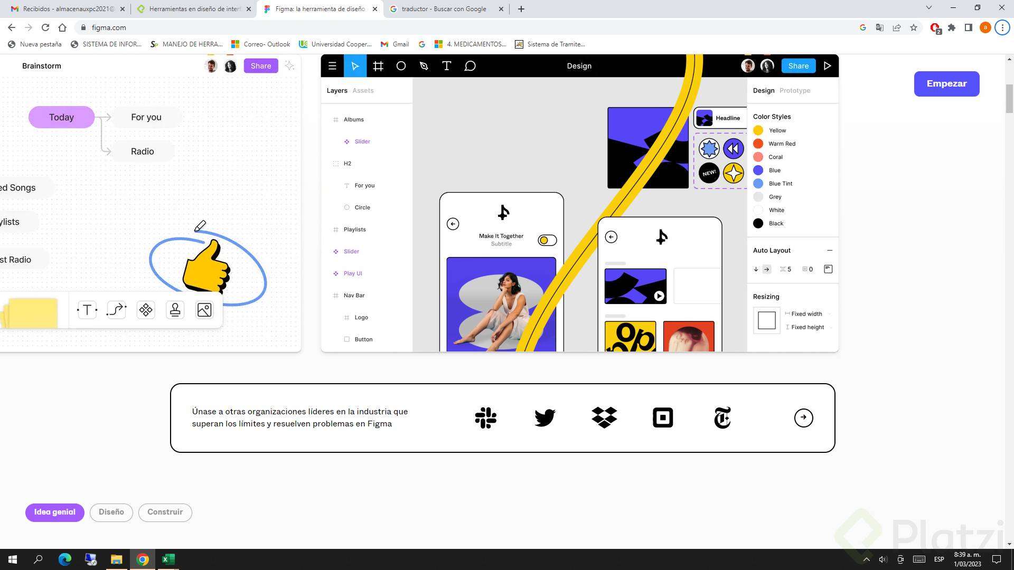Select the Construir pill option
This screenshot has height=570, width=1014.
tap(165, 512)
